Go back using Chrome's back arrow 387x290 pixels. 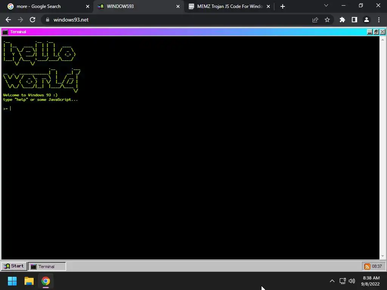click(8, 20)
